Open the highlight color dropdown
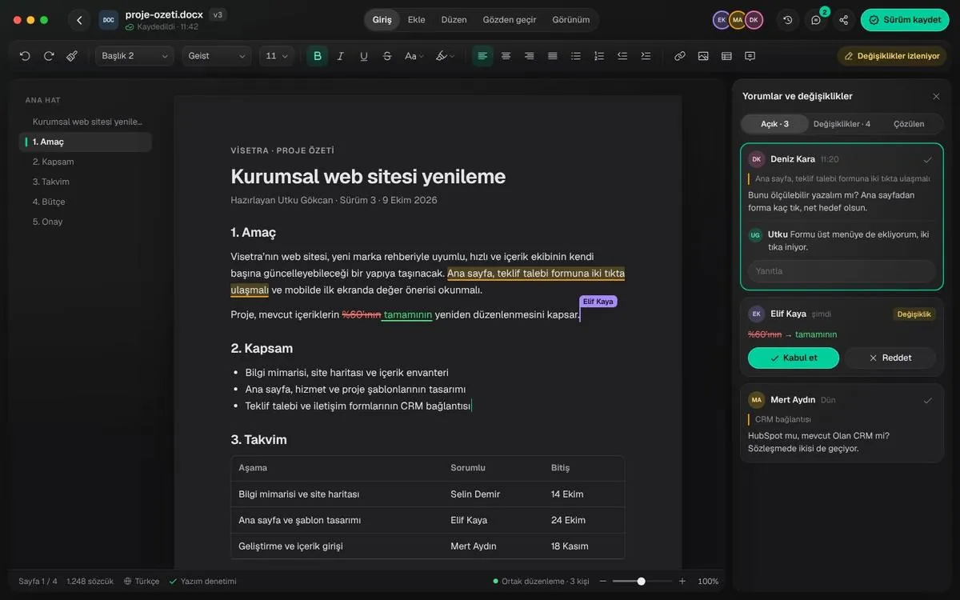 pyautogui.click(x=445, y=56)
